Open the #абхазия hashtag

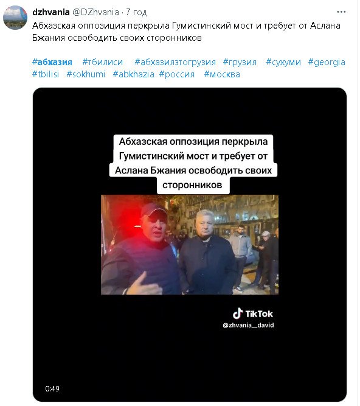click(x=52, y=62)
